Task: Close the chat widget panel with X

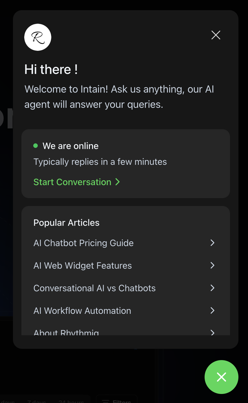Action: point(216,35)
